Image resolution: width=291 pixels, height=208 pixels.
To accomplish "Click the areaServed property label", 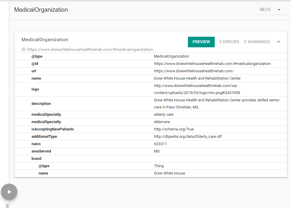I will click(x=41, y=151).
